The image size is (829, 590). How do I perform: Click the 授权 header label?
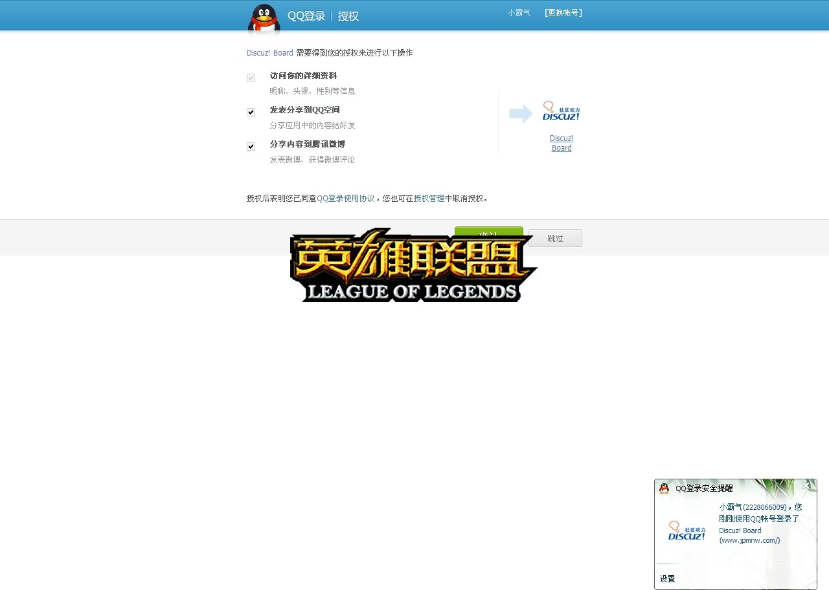(x=348, y=16)
